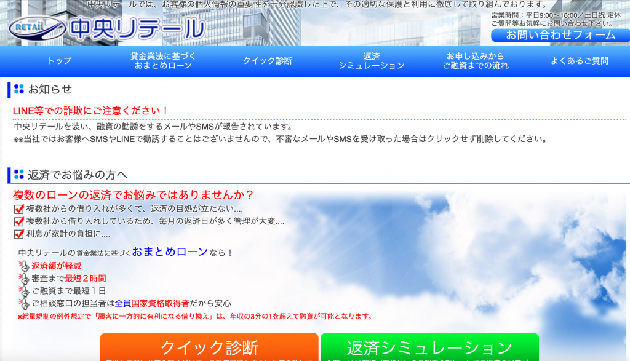
Task: Go to the よくあるご質問 navigation item
Action: coord(579,61)
